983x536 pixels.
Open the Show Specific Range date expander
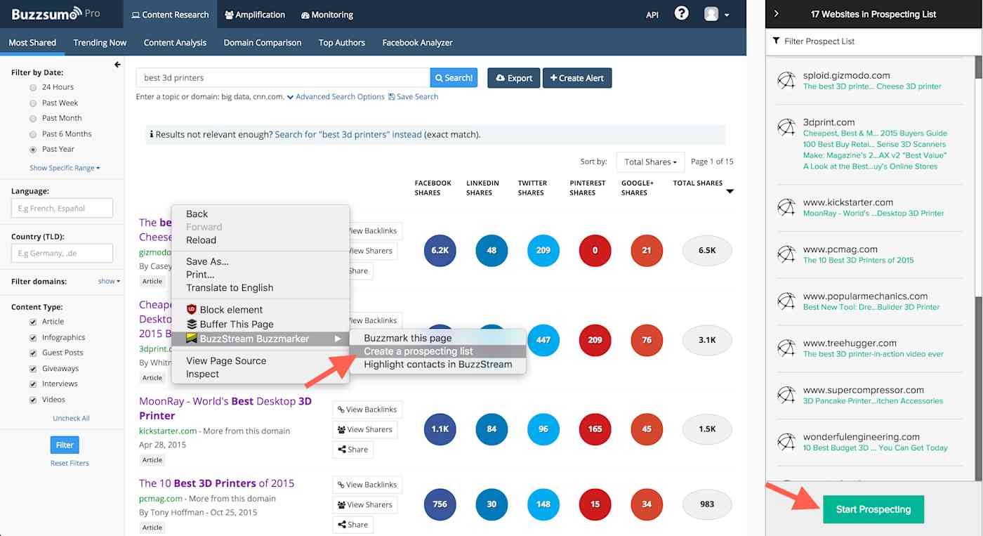(65, 168)
